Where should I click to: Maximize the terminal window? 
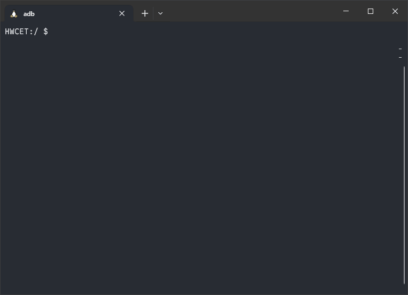tap(370, 11)
